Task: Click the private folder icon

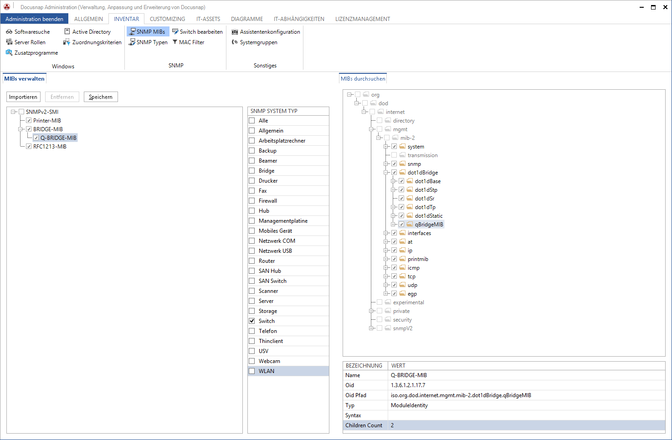Action: click(x=388, y=311)
